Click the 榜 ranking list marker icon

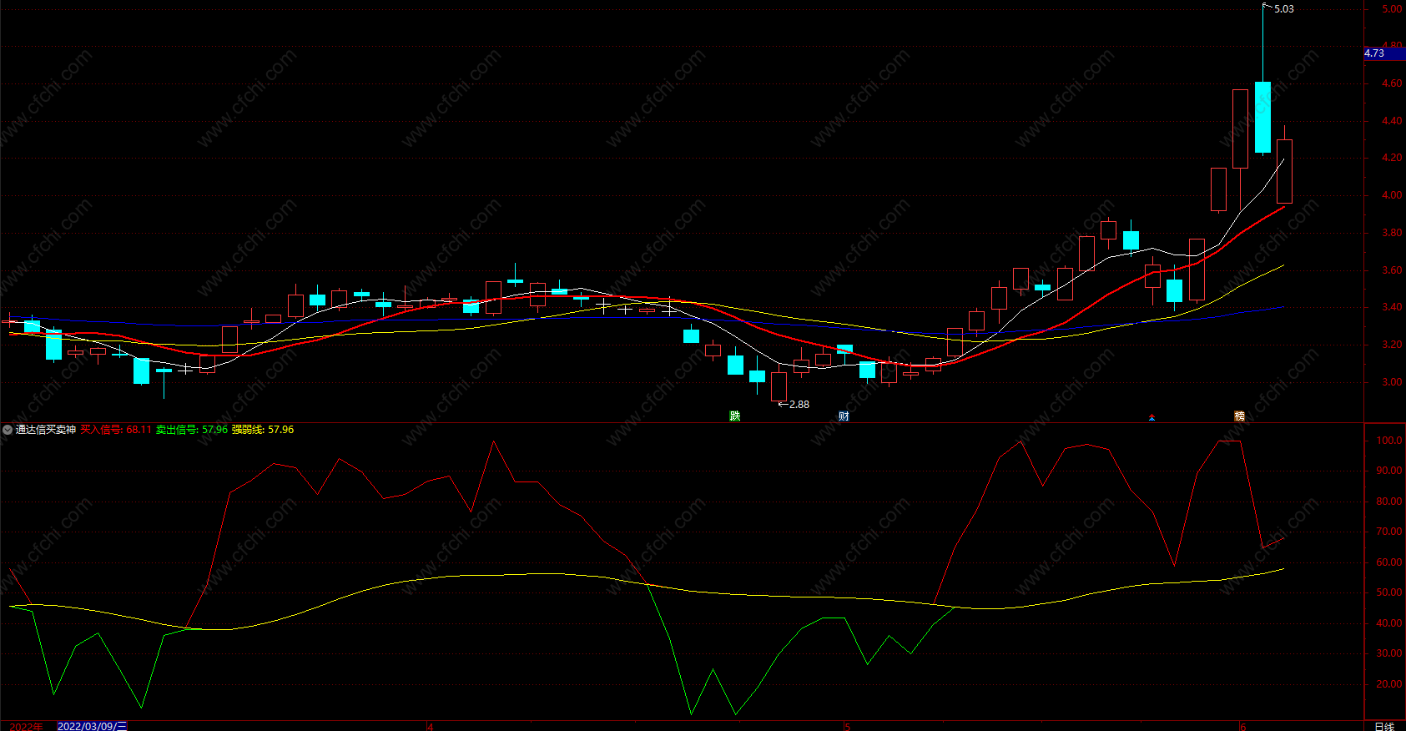1239,416
